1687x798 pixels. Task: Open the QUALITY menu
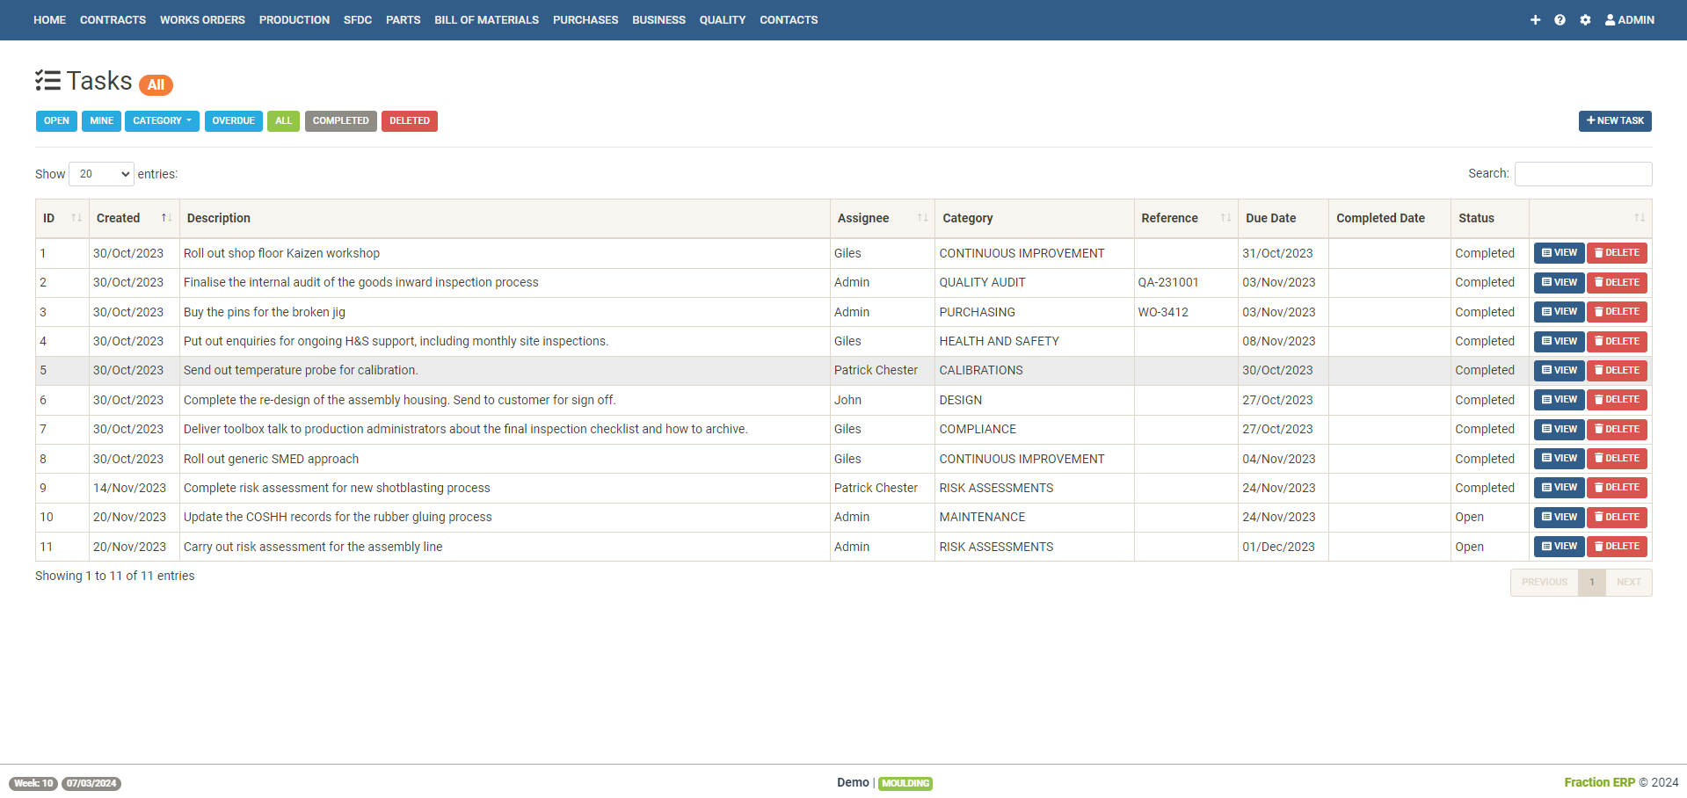click(x=722, y=19)
